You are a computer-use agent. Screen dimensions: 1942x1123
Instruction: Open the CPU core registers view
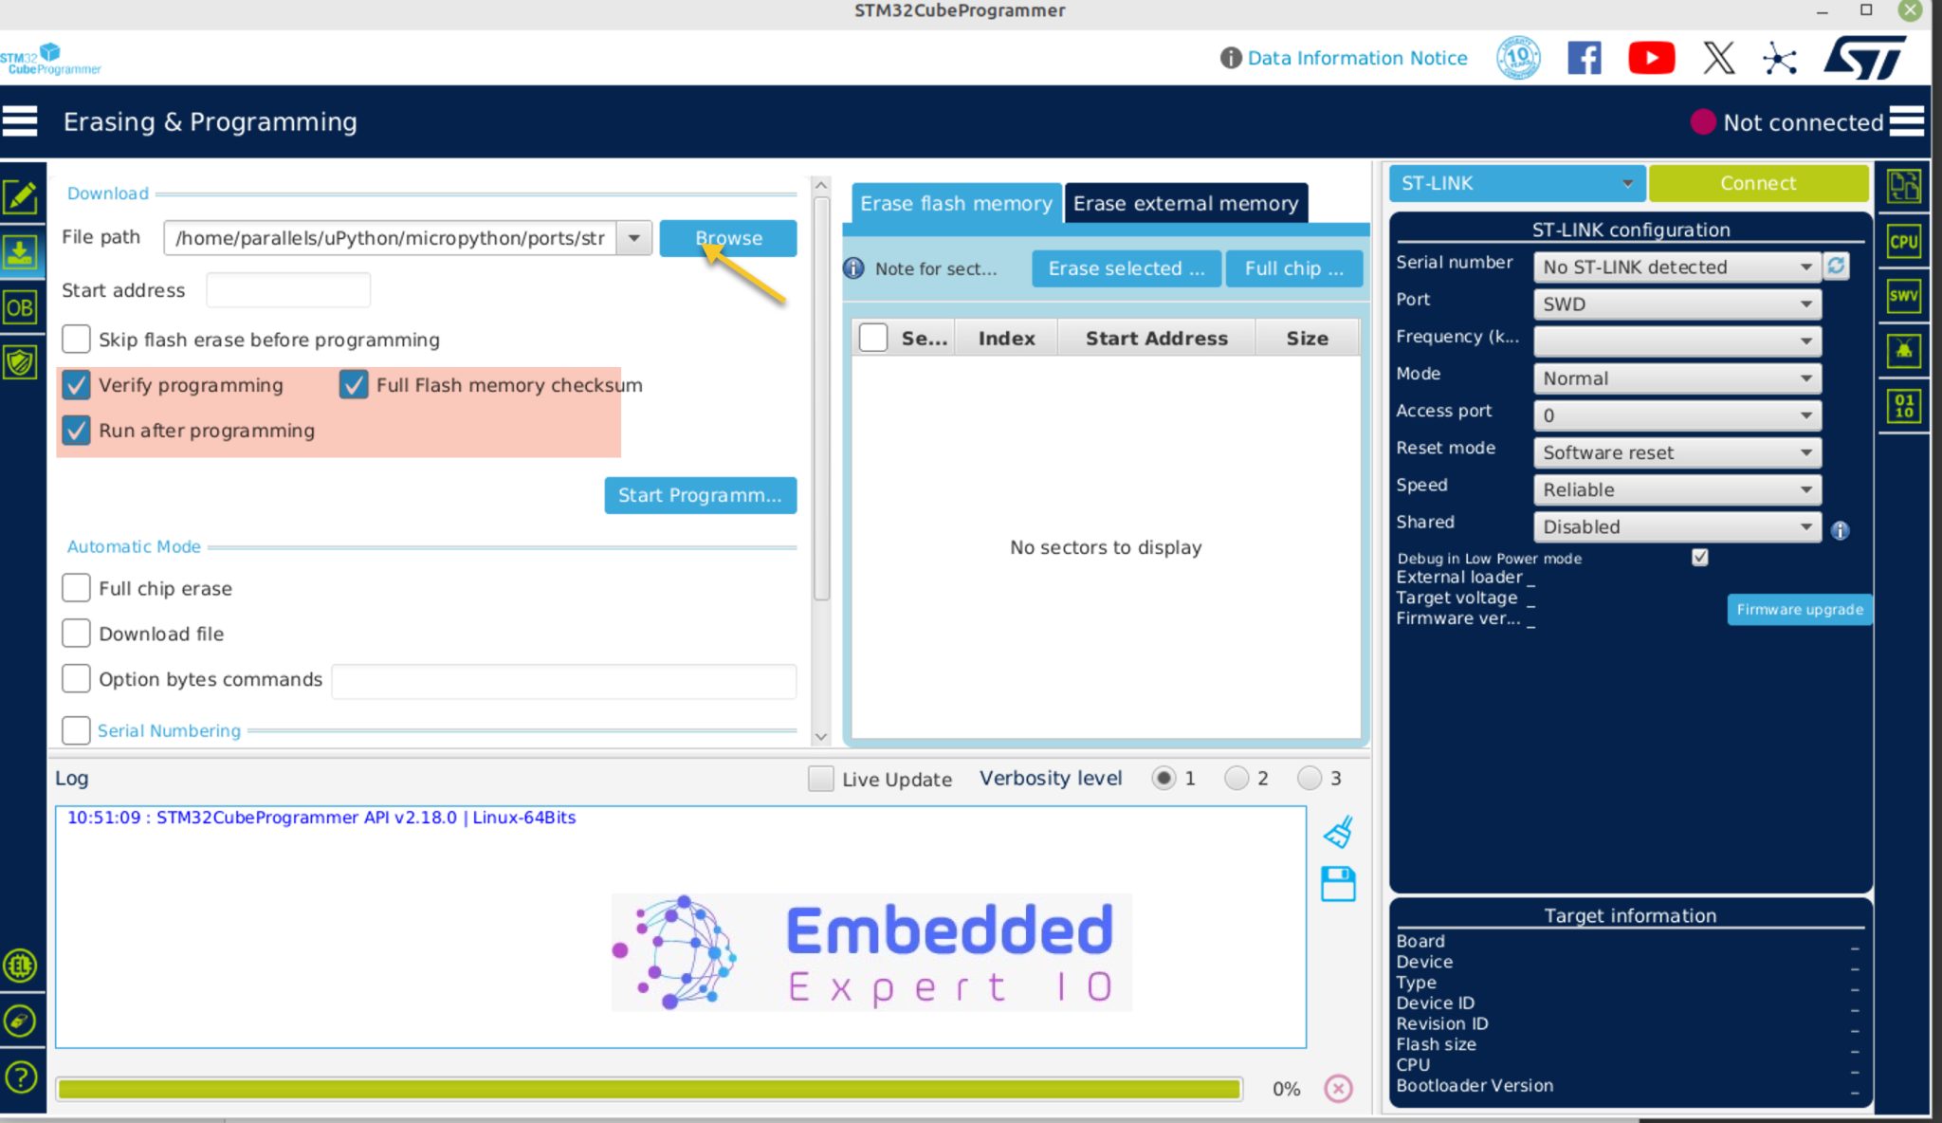click(1905, 241)
